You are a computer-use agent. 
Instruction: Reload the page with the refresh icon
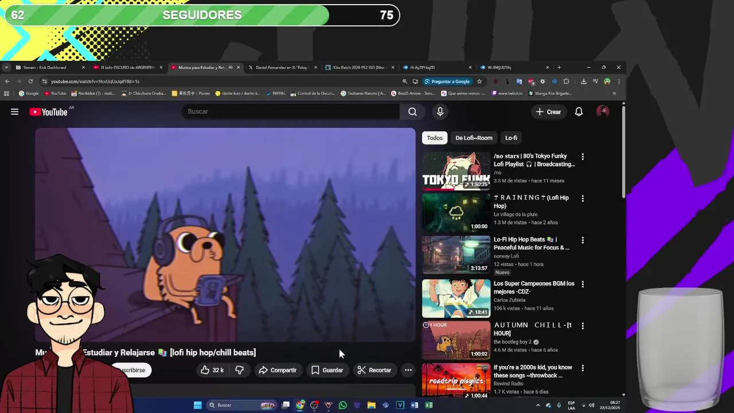pyautogui.click(x=30, y=81)
